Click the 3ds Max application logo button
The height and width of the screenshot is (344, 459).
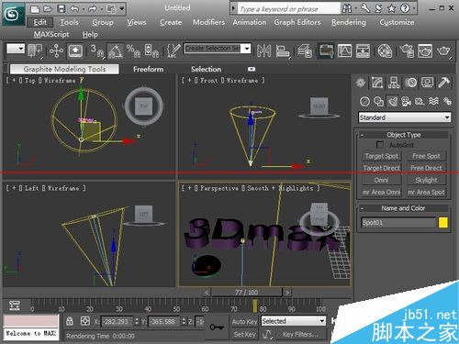(x=13, y=14)
